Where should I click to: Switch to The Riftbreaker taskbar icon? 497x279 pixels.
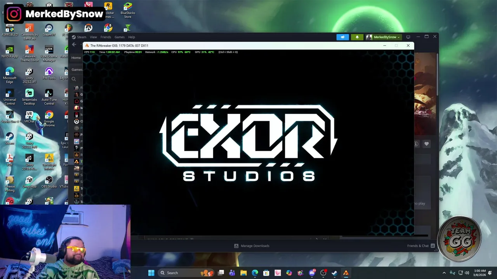tap(346, 273)
